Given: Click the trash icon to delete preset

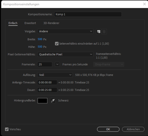Looking at the screenshot, I should tap(104, 31).
